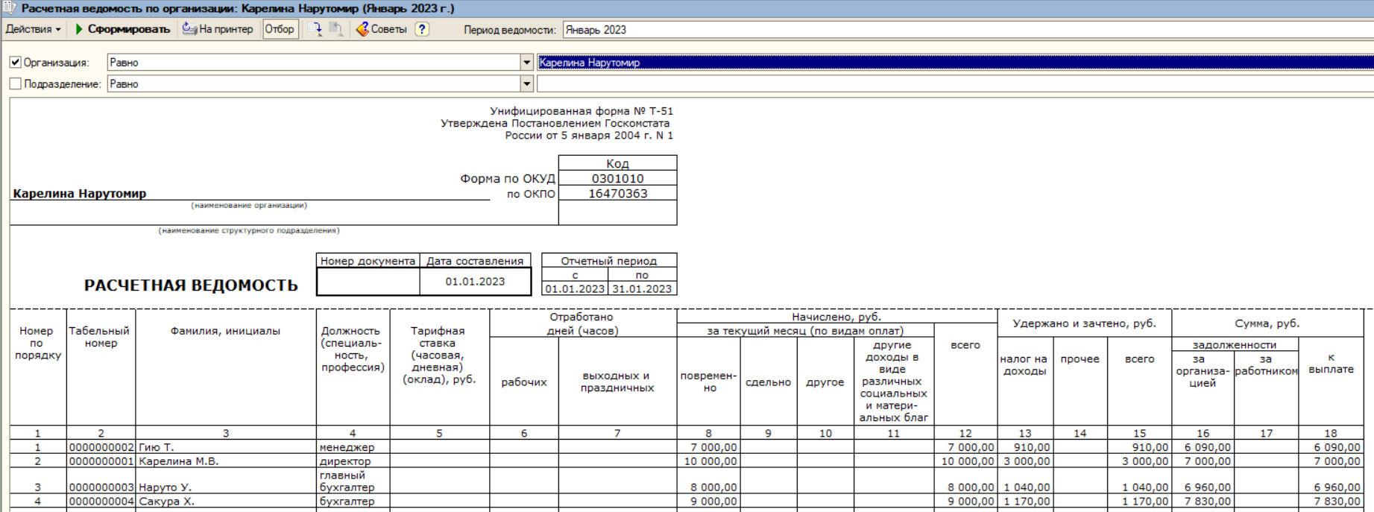Click the period end date 31.01.2023

click(x=642, y=288)
